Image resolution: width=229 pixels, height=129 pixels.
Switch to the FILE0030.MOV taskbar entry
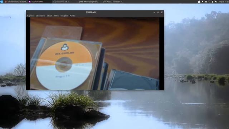[x=40, y=2]
